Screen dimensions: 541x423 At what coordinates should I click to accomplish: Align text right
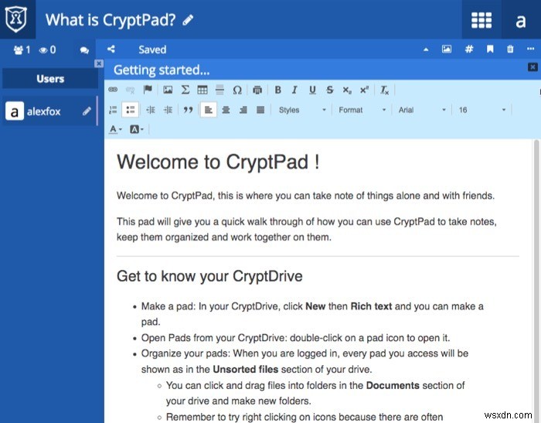tap(243, 110)
